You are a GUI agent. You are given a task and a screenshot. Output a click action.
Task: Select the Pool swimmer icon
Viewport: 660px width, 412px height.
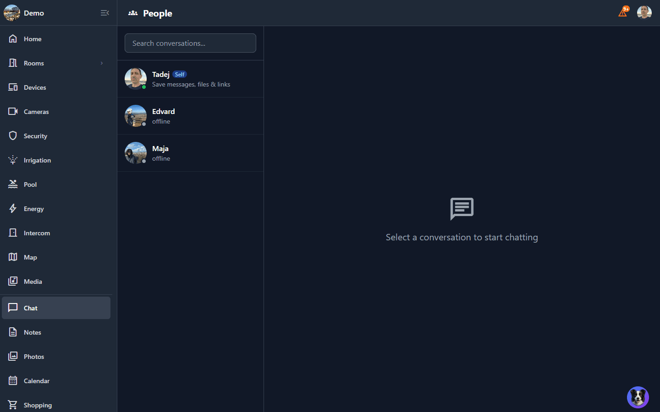[13, 184]
